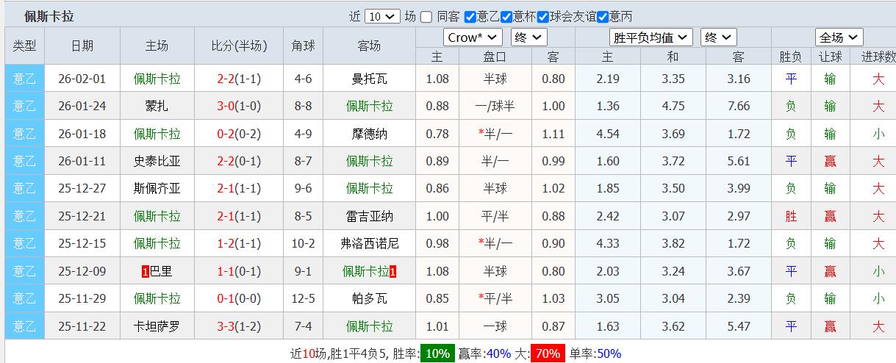Open 史泰比亚 team link
The width and height of the screenshot is (896, 363).
[157, 161]
